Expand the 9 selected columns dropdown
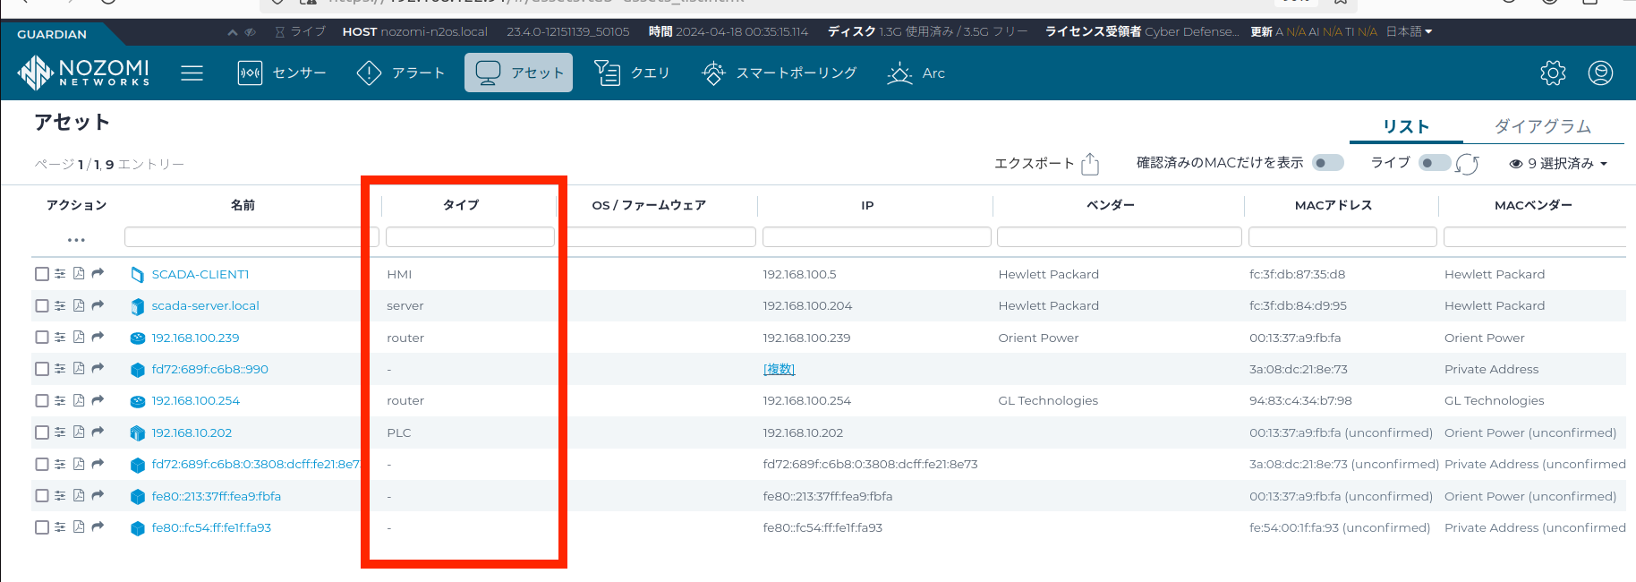 [x=1558, y=164]
